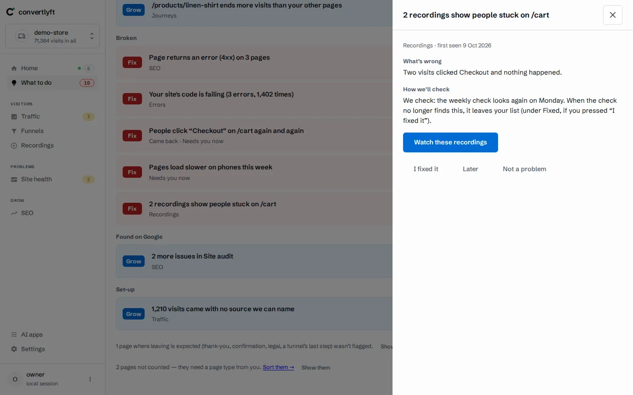Click the Home house icon
The image size is (633, 395).
[14, 68]
